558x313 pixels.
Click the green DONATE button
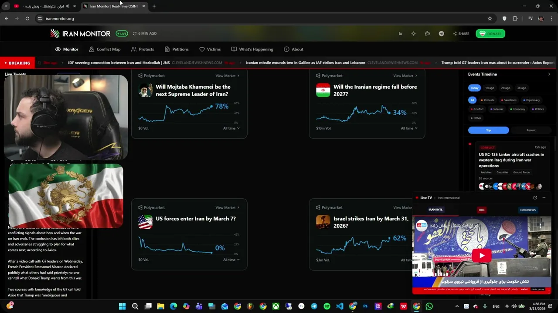pos(490,33)
